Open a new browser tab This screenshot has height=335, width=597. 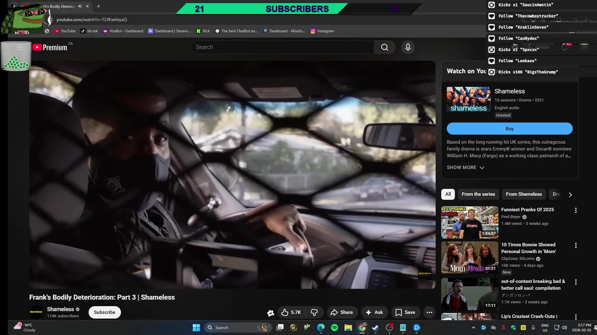[x=98, y=7]
